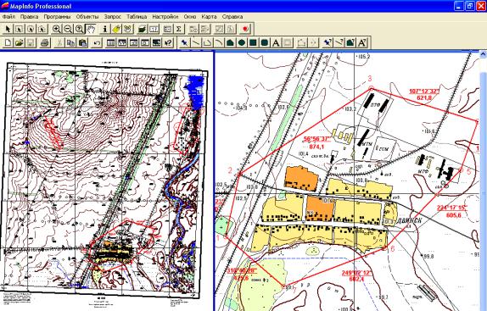Click the 874,1 distance label

point(317,147)
